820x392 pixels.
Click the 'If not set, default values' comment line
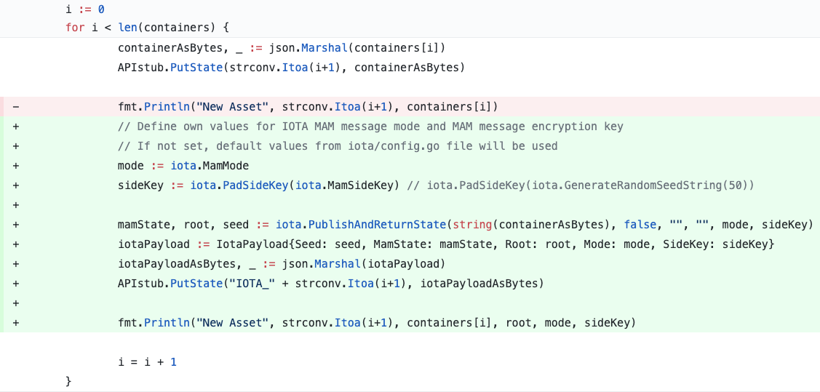tap(338, 146)
